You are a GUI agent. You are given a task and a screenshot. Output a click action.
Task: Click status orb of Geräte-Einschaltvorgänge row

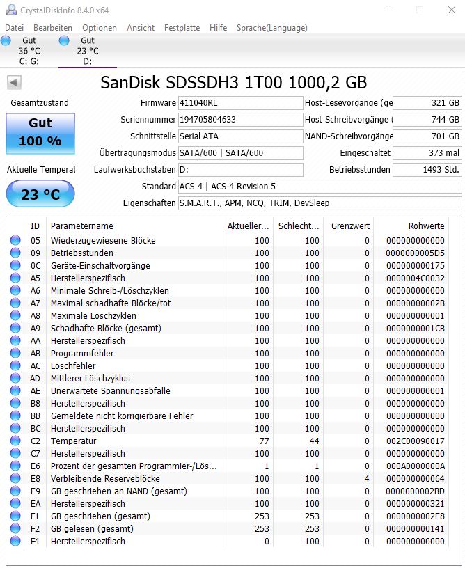[x=15, y=265]
